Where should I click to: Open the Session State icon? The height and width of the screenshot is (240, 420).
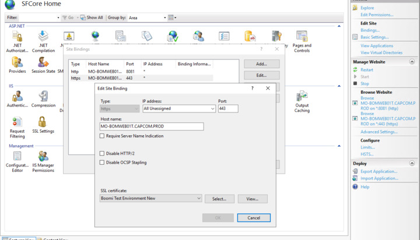[43, 63]
